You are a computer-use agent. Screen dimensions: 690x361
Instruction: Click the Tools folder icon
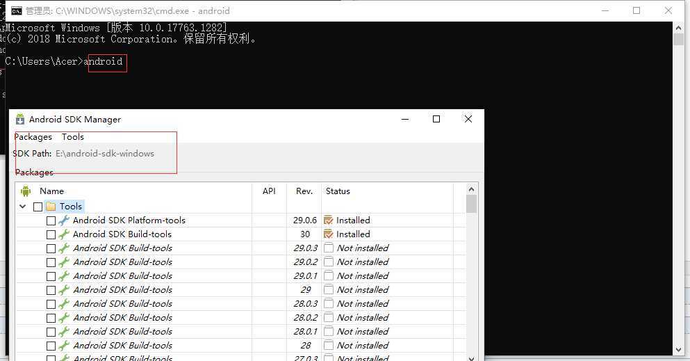[x=51, y=206]
